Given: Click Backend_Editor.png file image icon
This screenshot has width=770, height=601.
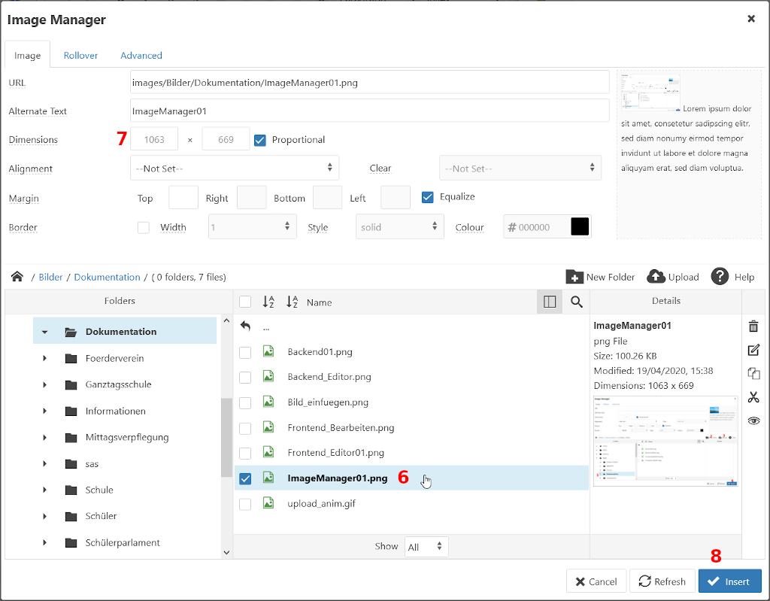Looking at the screenshot, I should click(x=268, y=376).
